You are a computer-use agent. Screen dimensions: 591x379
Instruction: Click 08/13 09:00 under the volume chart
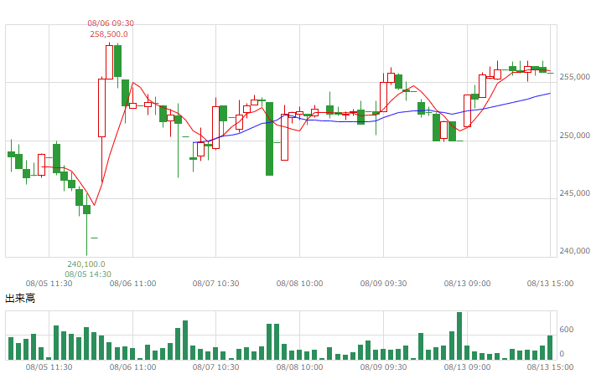click(x=468, y=367)
